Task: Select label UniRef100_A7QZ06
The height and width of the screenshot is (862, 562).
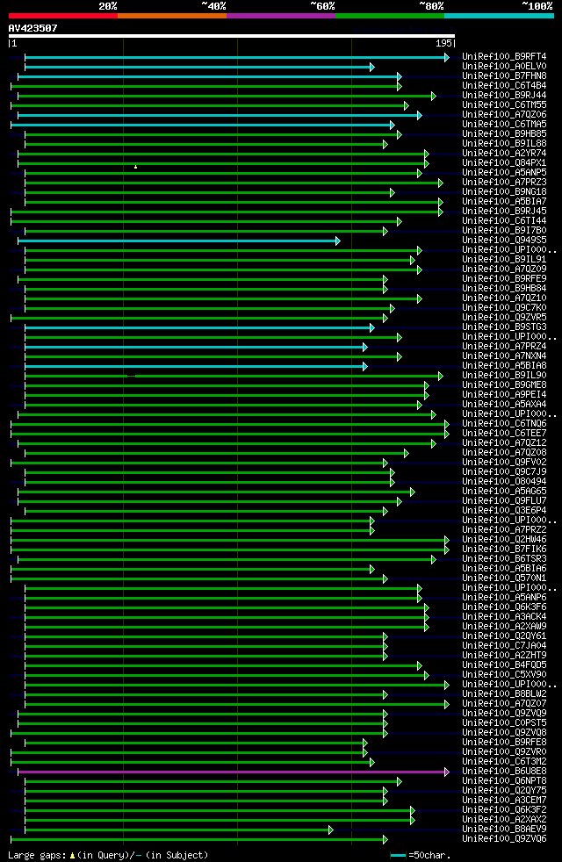Action: coord(504,114)
